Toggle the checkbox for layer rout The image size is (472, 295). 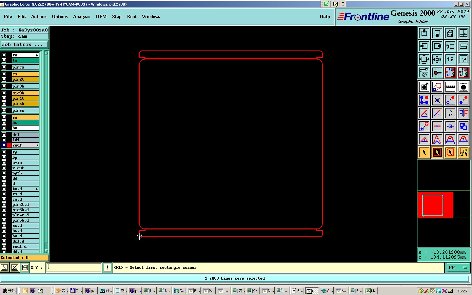coord(4,145)
